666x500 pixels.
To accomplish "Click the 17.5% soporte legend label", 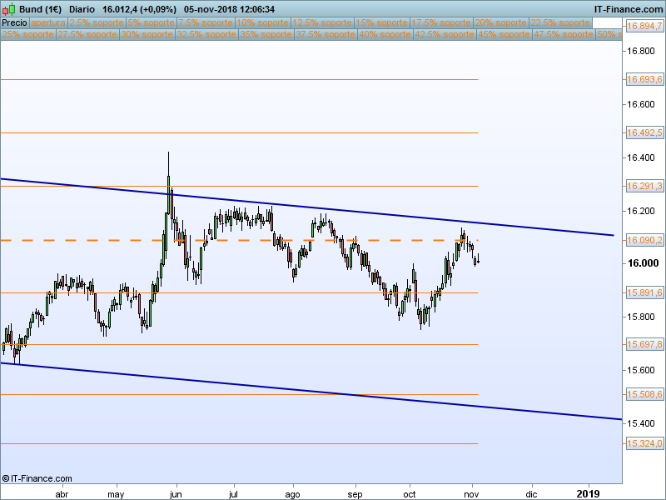I will (441, 23).
